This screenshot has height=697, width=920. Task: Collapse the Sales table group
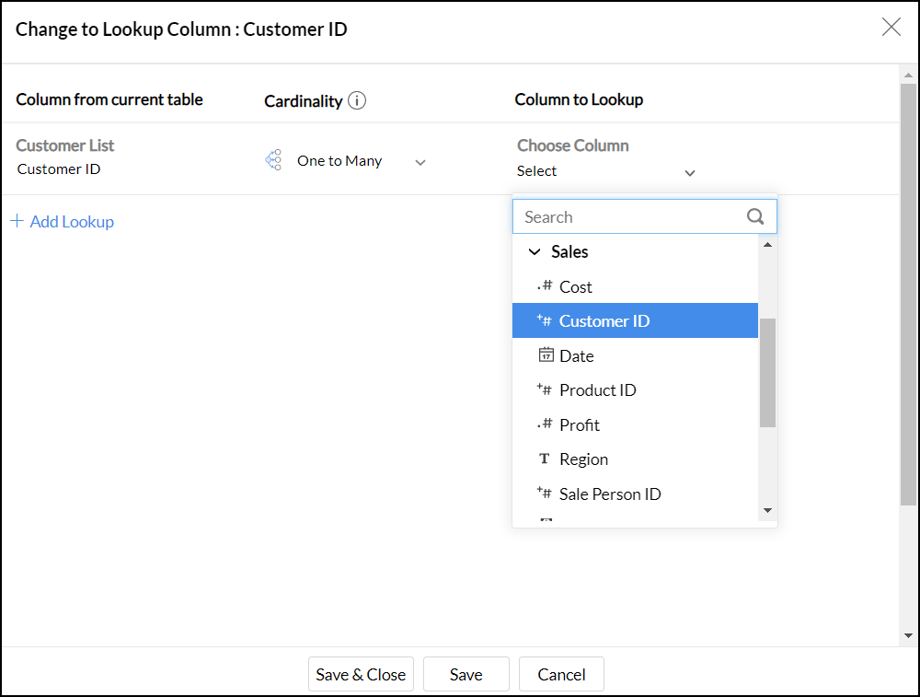pos(535,252)
